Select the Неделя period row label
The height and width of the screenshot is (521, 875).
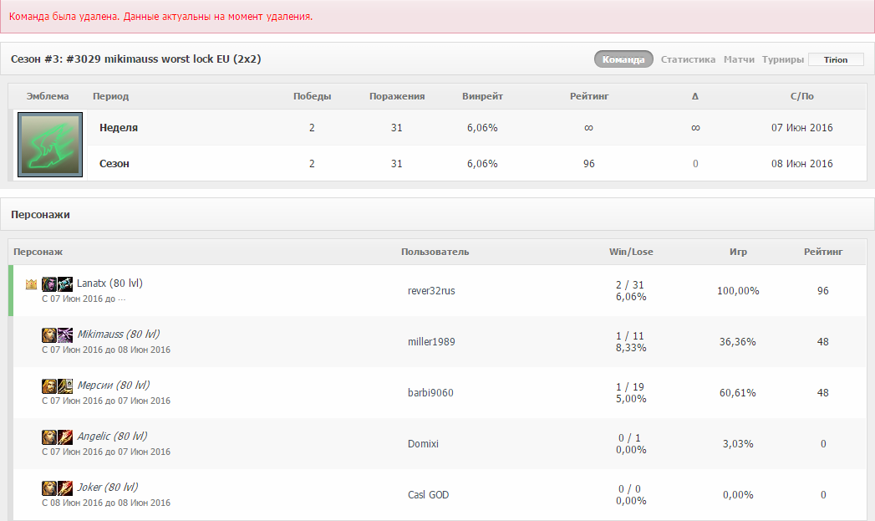pyautogui.click(x=119, y=127)
